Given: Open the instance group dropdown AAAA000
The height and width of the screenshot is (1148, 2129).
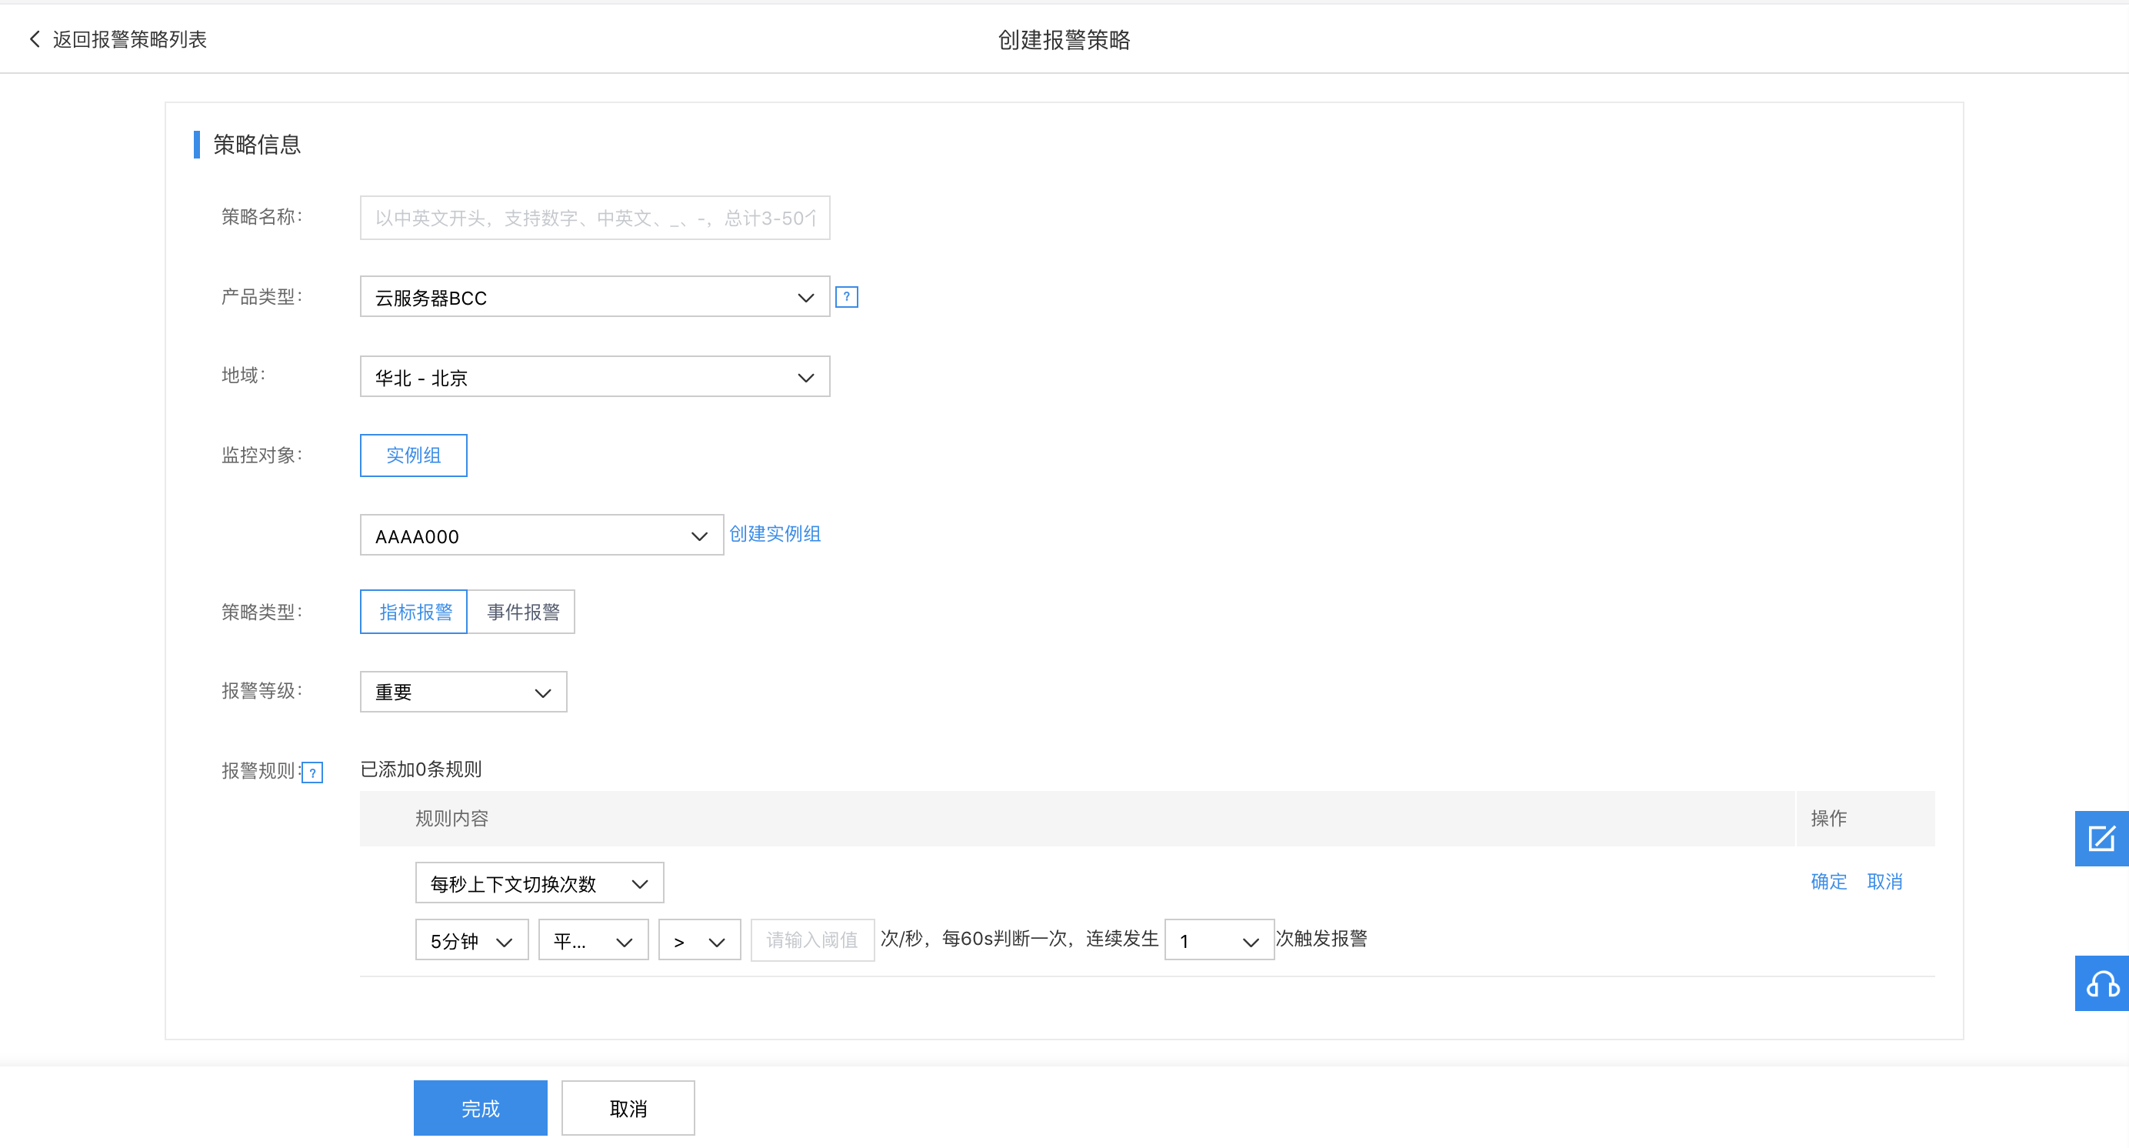Looking at the screenshot, I should coord(541,535).
